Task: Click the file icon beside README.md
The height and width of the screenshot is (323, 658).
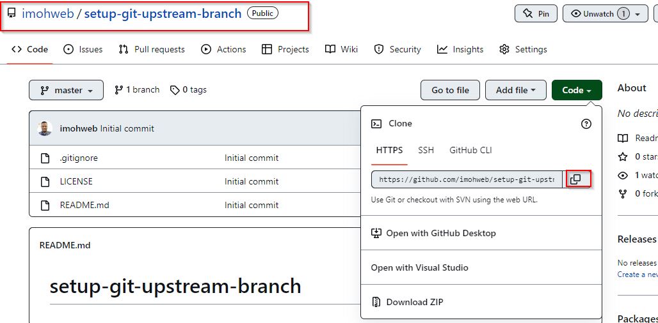Action: pos(44,205)
